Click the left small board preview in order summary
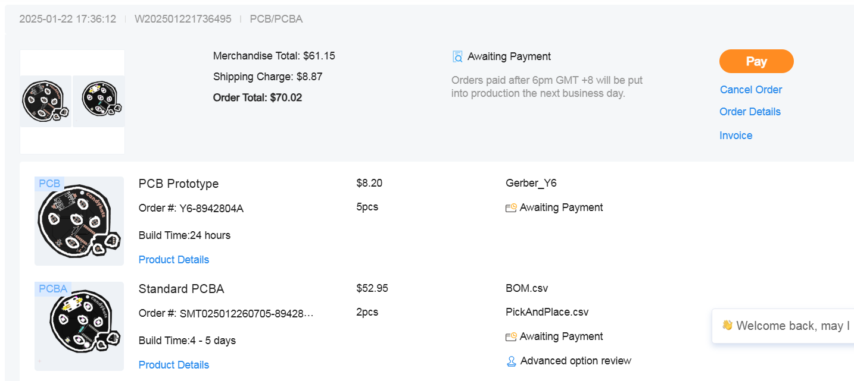This screenshot has width=854, height=381. (45, 101)
